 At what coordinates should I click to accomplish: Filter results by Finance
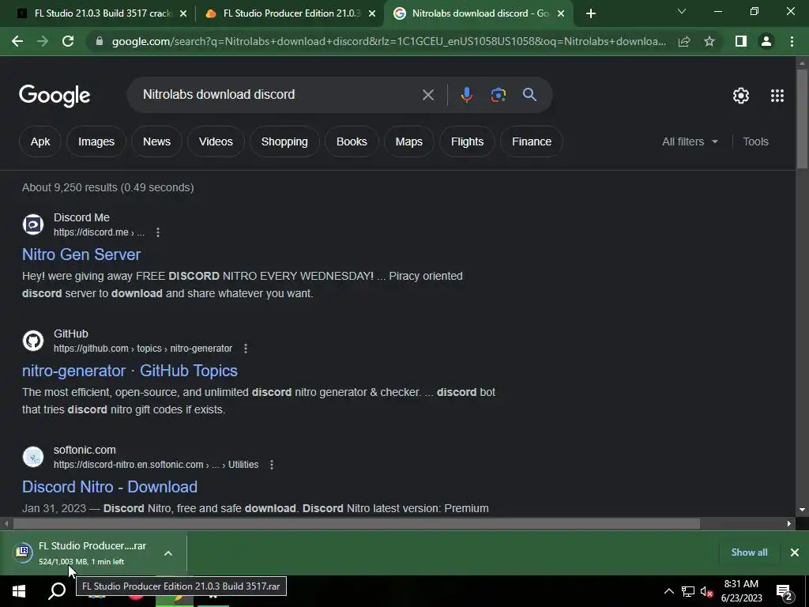coord(532,141)
